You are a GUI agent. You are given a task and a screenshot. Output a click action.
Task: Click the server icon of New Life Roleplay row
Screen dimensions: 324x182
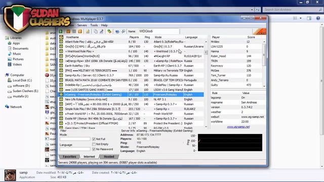point(61,99)
